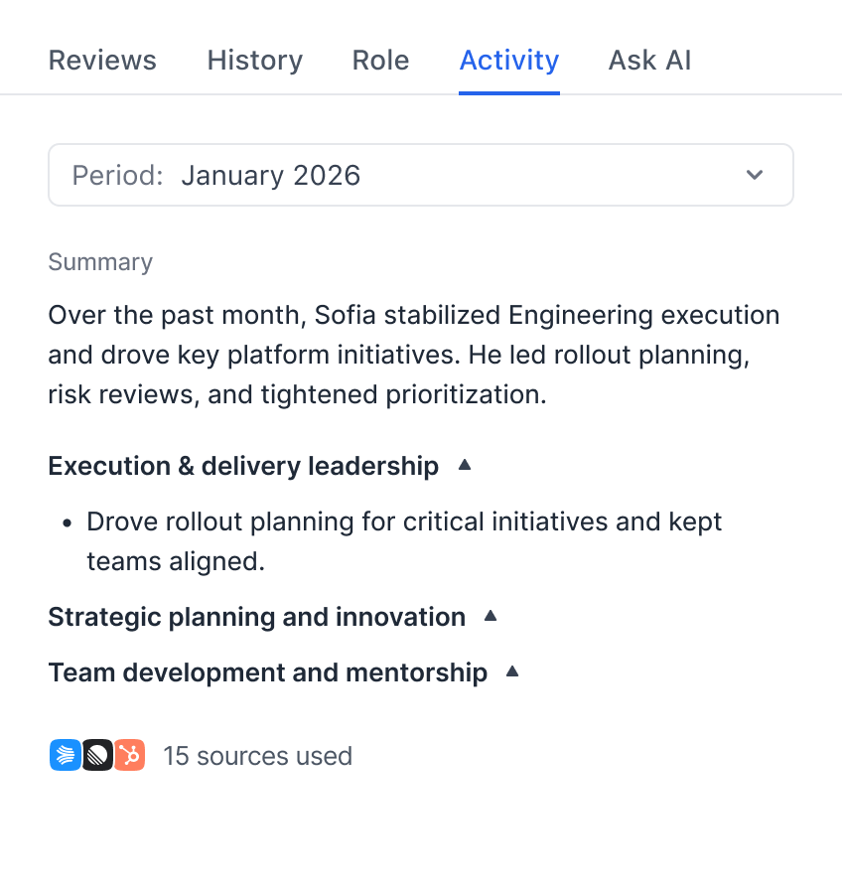
Task: Click the 15 sources used link
Action: [x=257, y=755]
